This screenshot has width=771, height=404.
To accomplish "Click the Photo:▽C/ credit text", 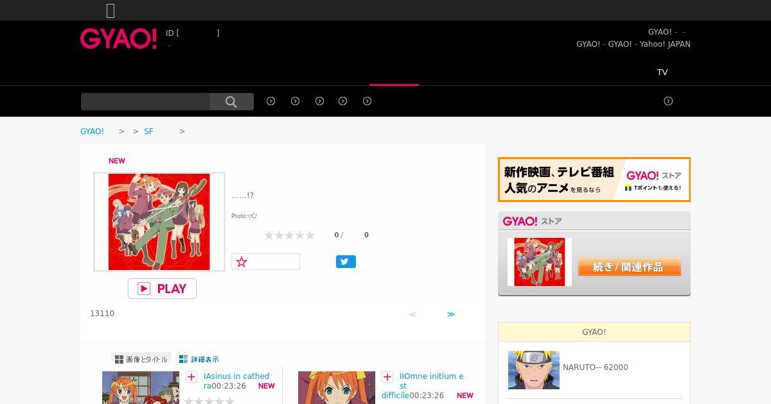I will point(244,216).
